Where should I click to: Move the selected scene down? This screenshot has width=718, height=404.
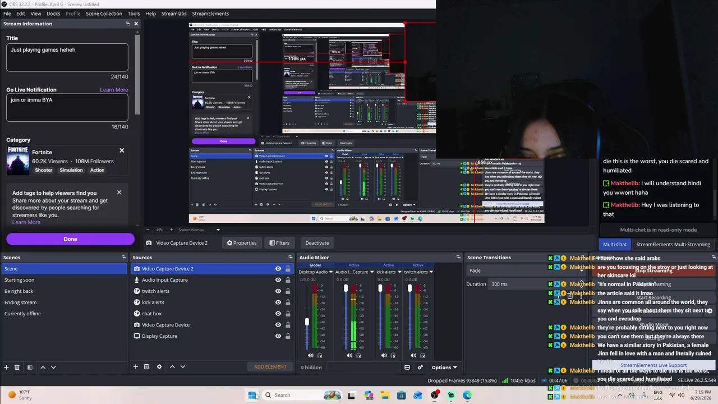[53, 367]
